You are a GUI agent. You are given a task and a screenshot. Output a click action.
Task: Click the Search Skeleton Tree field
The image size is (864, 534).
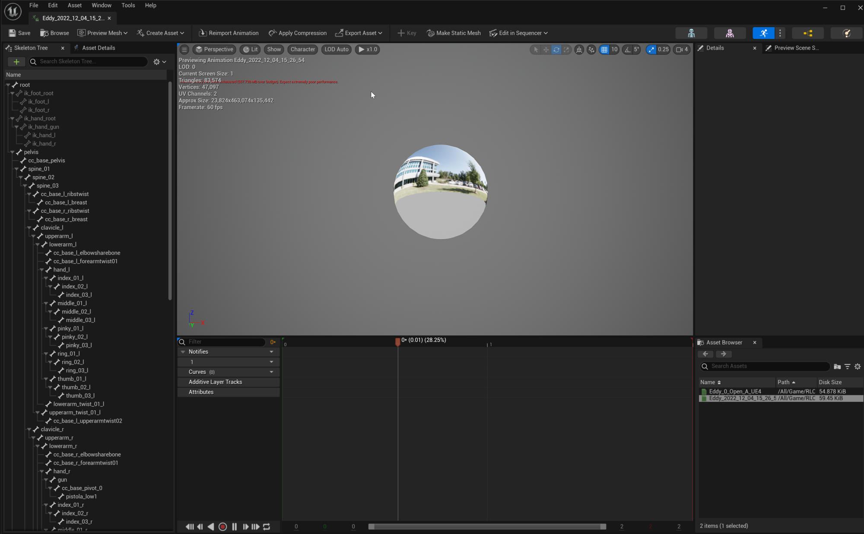(89, 62)
